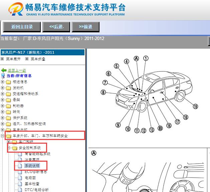Select the 安全控制系统 tree label
This screenshot has width=210, height=192.
(x=30, y=148)
